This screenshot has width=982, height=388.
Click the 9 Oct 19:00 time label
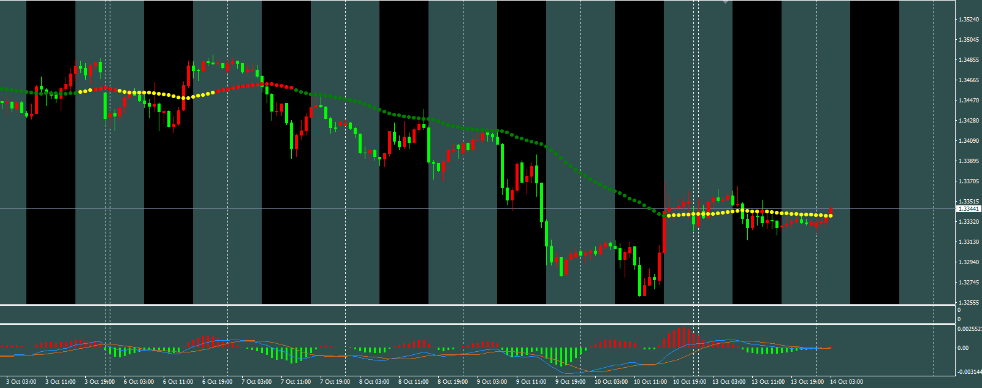tap(571, 382)
